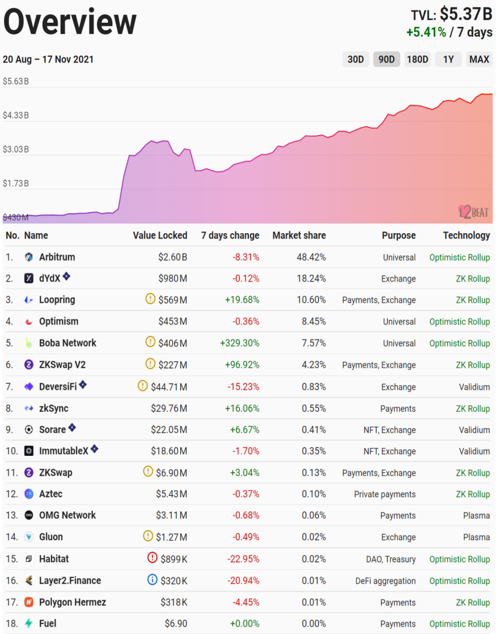
Task: Click the $2.60B value locked for Arbitrum
Action: click(172, 257)
